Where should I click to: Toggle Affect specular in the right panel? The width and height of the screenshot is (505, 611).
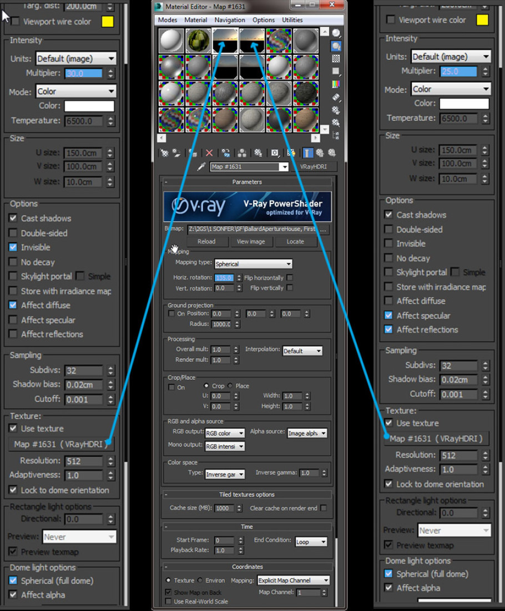point(388,315)
